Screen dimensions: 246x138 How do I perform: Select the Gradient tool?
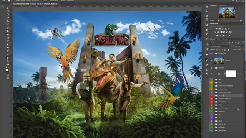pos(8,38)
